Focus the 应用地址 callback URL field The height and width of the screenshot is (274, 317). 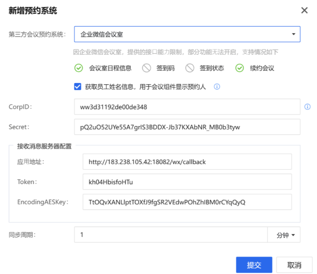[187, 162]
